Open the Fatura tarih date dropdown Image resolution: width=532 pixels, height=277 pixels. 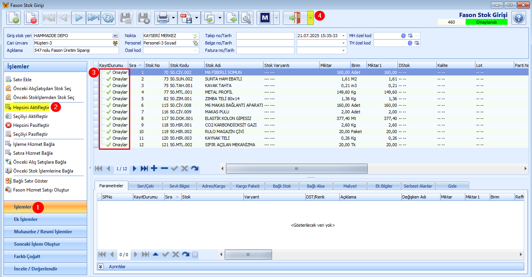(x=344, y=50)
